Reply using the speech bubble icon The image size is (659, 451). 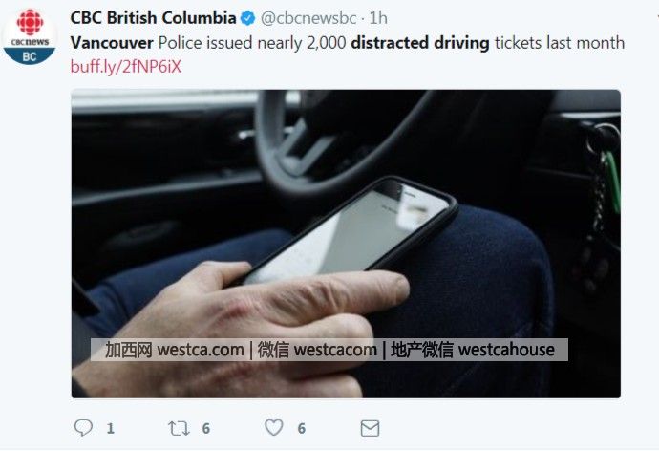click(x=83, y=428)
